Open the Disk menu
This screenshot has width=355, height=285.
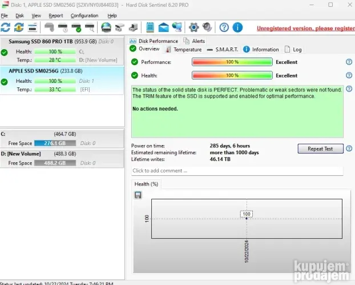pyautogui.click(x=19, y=15)
